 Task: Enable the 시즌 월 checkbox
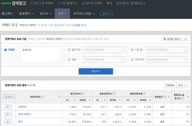132,50
